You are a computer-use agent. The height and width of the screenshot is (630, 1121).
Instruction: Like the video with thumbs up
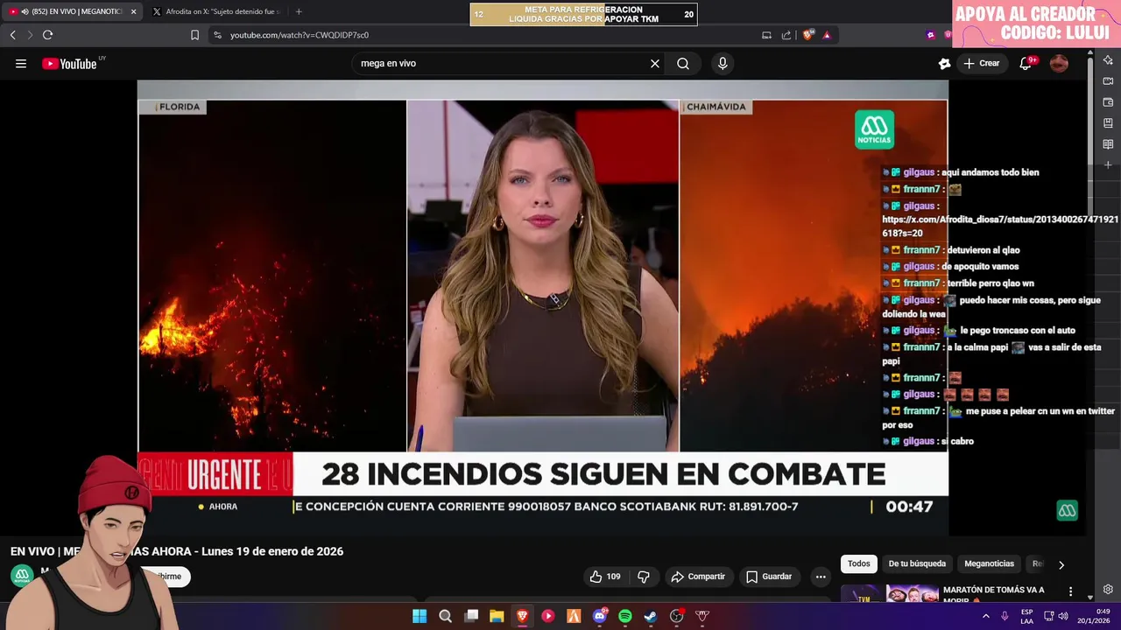point(605,577)
